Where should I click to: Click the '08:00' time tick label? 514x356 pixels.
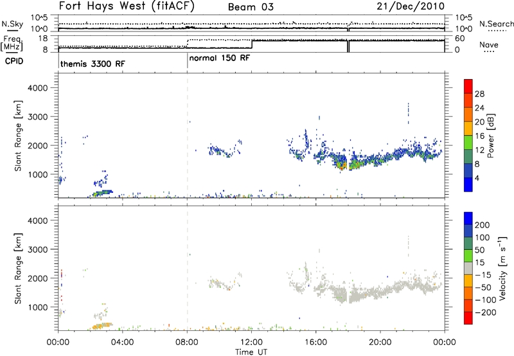187,343
